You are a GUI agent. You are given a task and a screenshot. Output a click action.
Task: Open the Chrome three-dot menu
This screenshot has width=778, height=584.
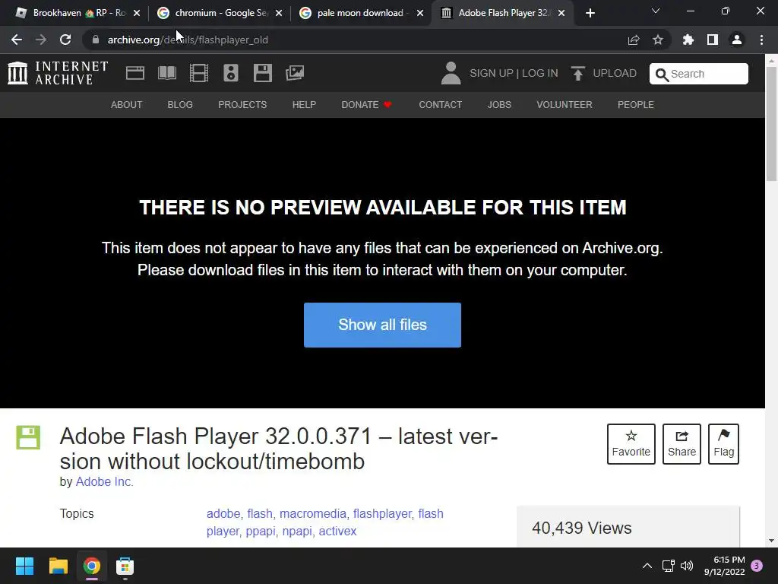[x=761, y=40]
